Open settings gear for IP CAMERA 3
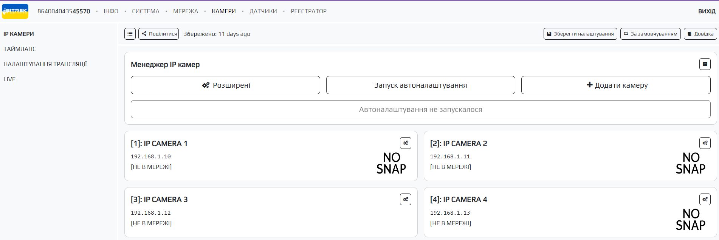 [x=406, y=199]
